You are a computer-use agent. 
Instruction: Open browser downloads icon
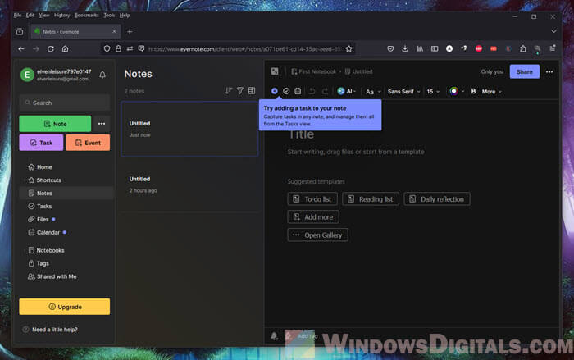pos(405,48)
